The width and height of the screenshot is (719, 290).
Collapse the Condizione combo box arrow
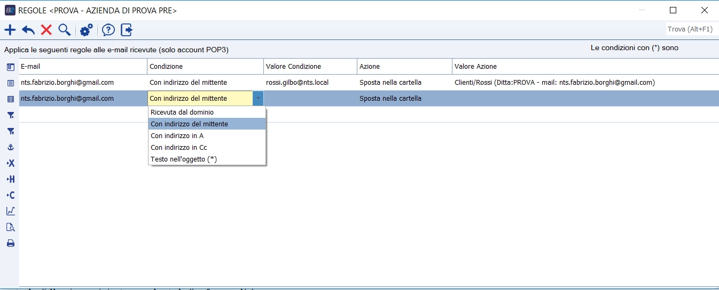(x=258, y=99)
